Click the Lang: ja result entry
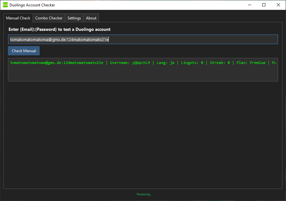Viewport: 286px width, 201px height. point(166,63)
